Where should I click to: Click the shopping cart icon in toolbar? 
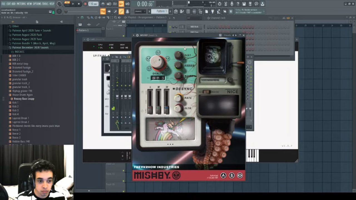pyautogui.click(x=231, y=11)
